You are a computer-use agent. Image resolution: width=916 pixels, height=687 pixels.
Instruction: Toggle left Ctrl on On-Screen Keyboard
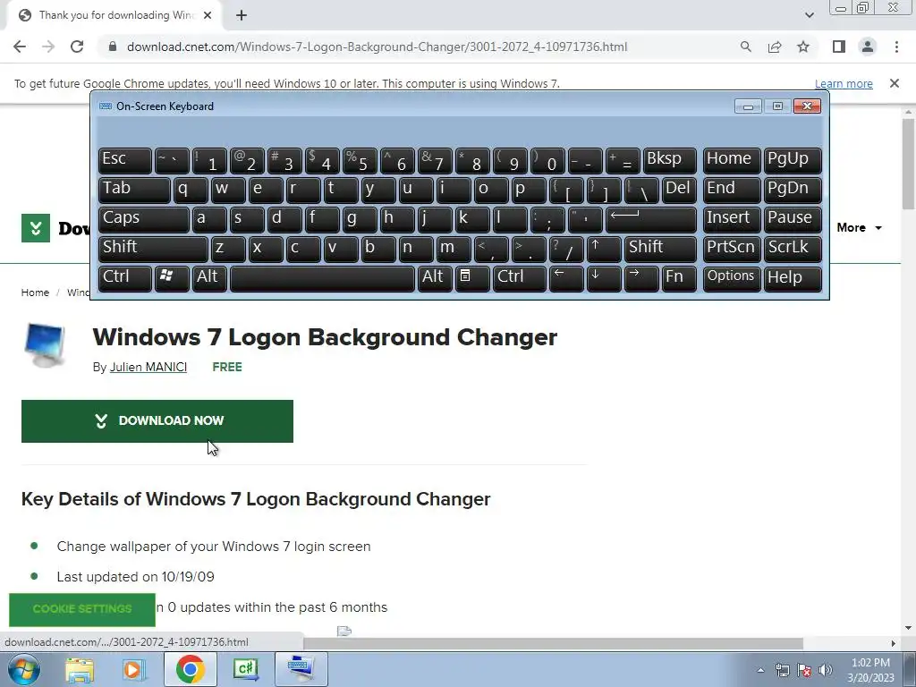coord(125,278)
